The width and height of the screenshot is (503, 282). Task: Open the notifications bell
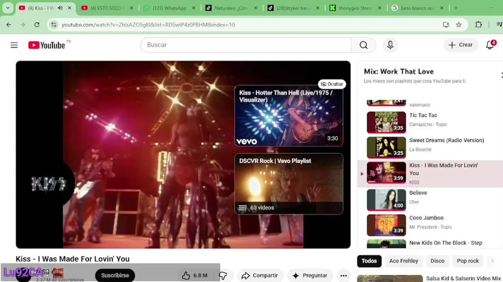pos(490,45)
